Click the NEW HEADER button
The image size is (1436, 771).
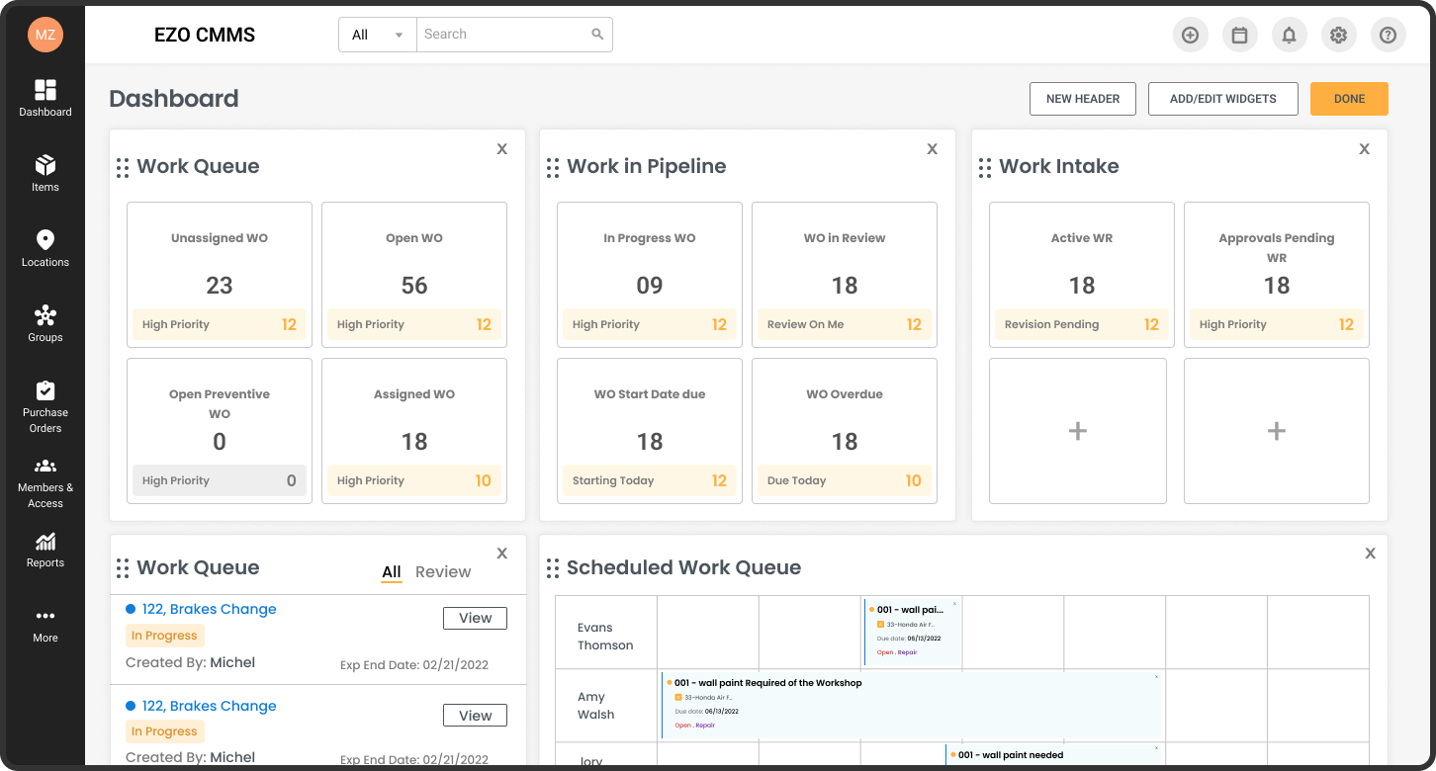(x=1083, y=99)
